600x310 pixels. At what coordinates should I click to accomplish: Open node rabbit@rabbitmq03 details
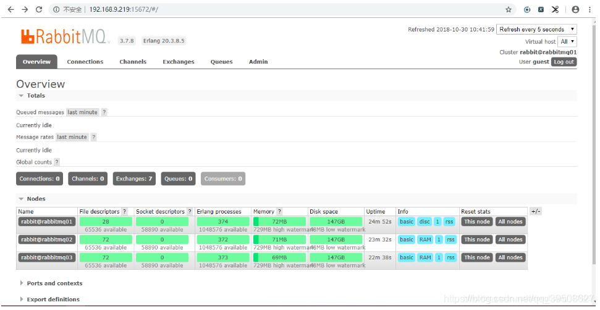click(47, 258)
